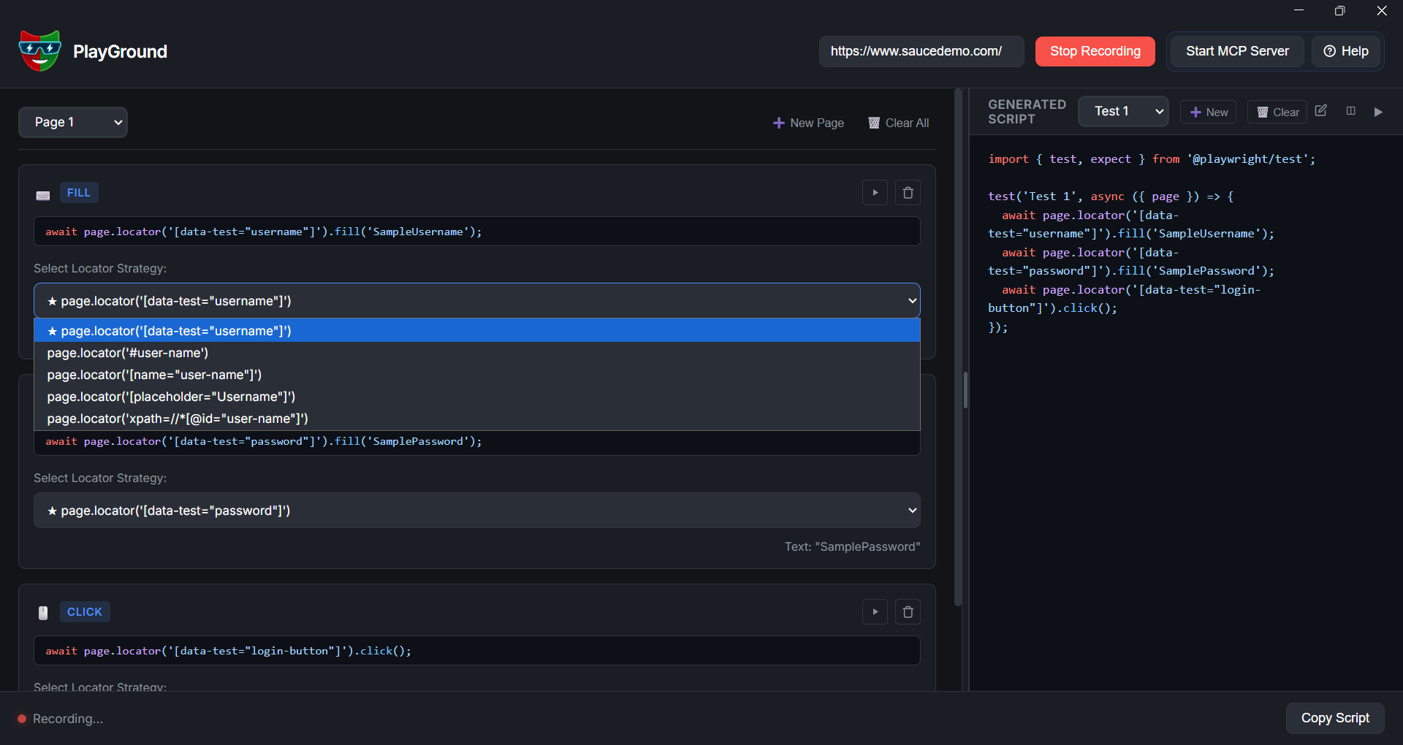Click the mouse icon beside CLICK
This screenshot has height=745, width=1403.
tap(43, 613)
